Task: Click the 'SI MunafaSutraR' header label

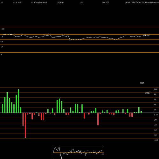Action: pyautogui.click(x=39, y=3)
